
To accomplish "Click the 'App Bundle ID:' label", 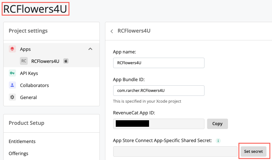I will point(129,80).
